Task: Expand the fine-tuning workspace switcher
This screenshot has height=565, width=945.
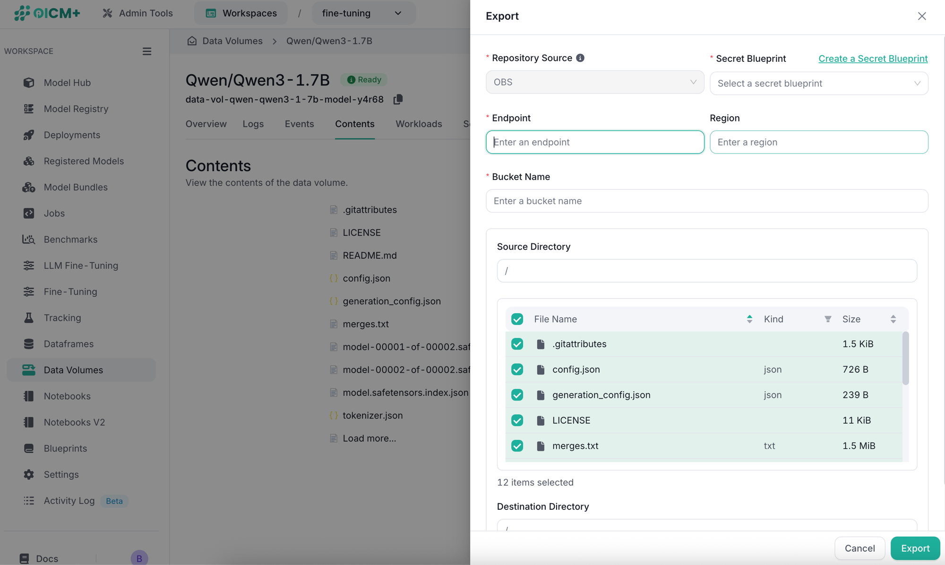Action: [363, 13]
